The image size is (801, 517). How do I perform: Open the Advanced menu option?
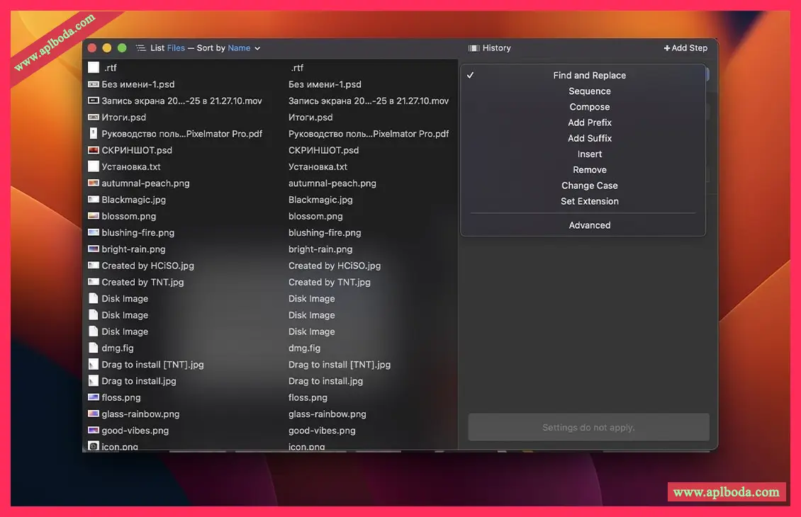coord(589,225)
